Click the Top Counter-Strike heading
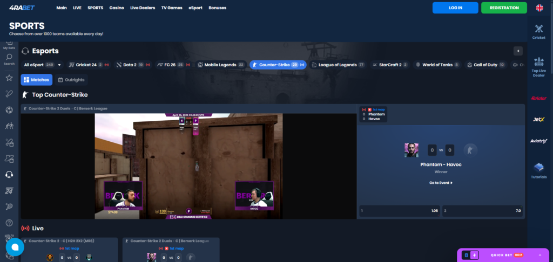 [x=59, y=95]
